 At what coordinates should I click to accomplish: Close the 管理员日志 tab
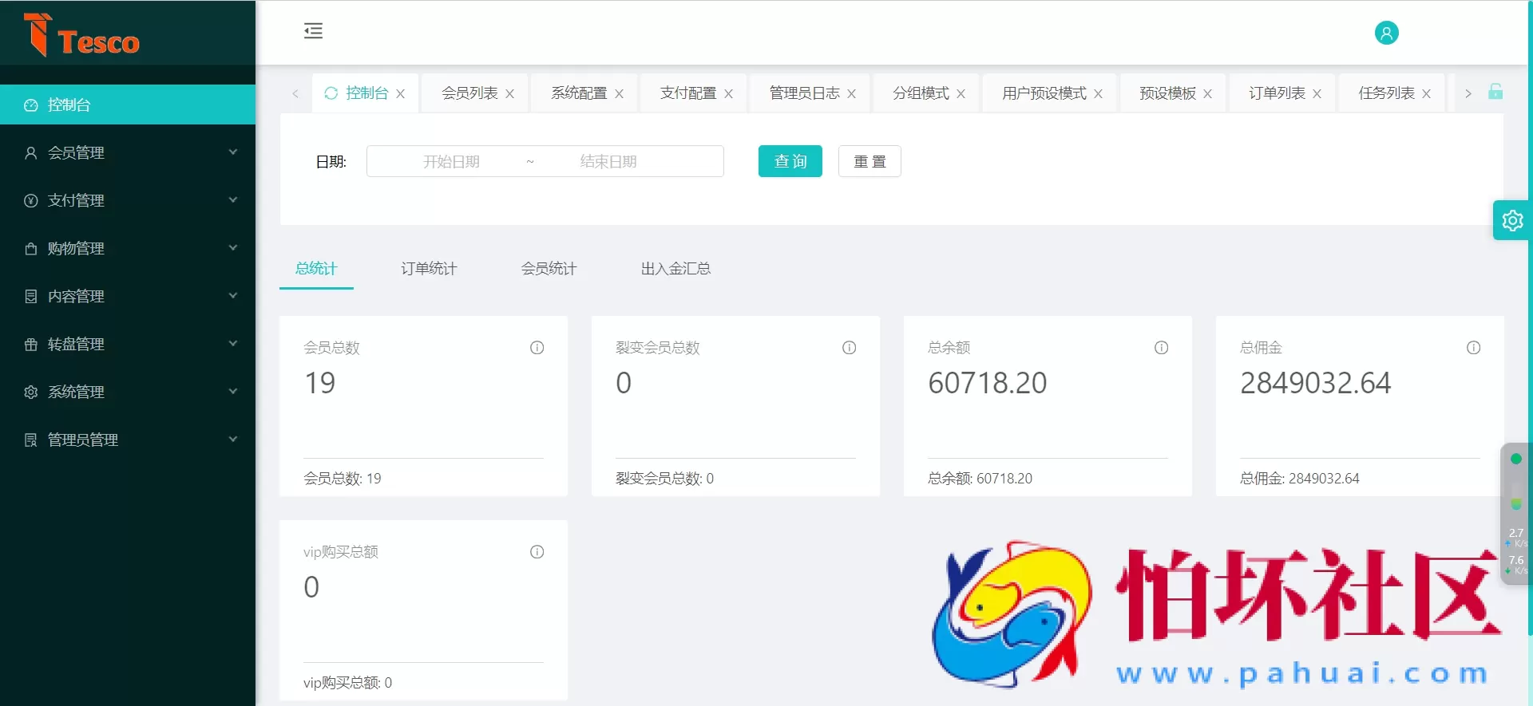pyautogui.click(x=852, y=94)
